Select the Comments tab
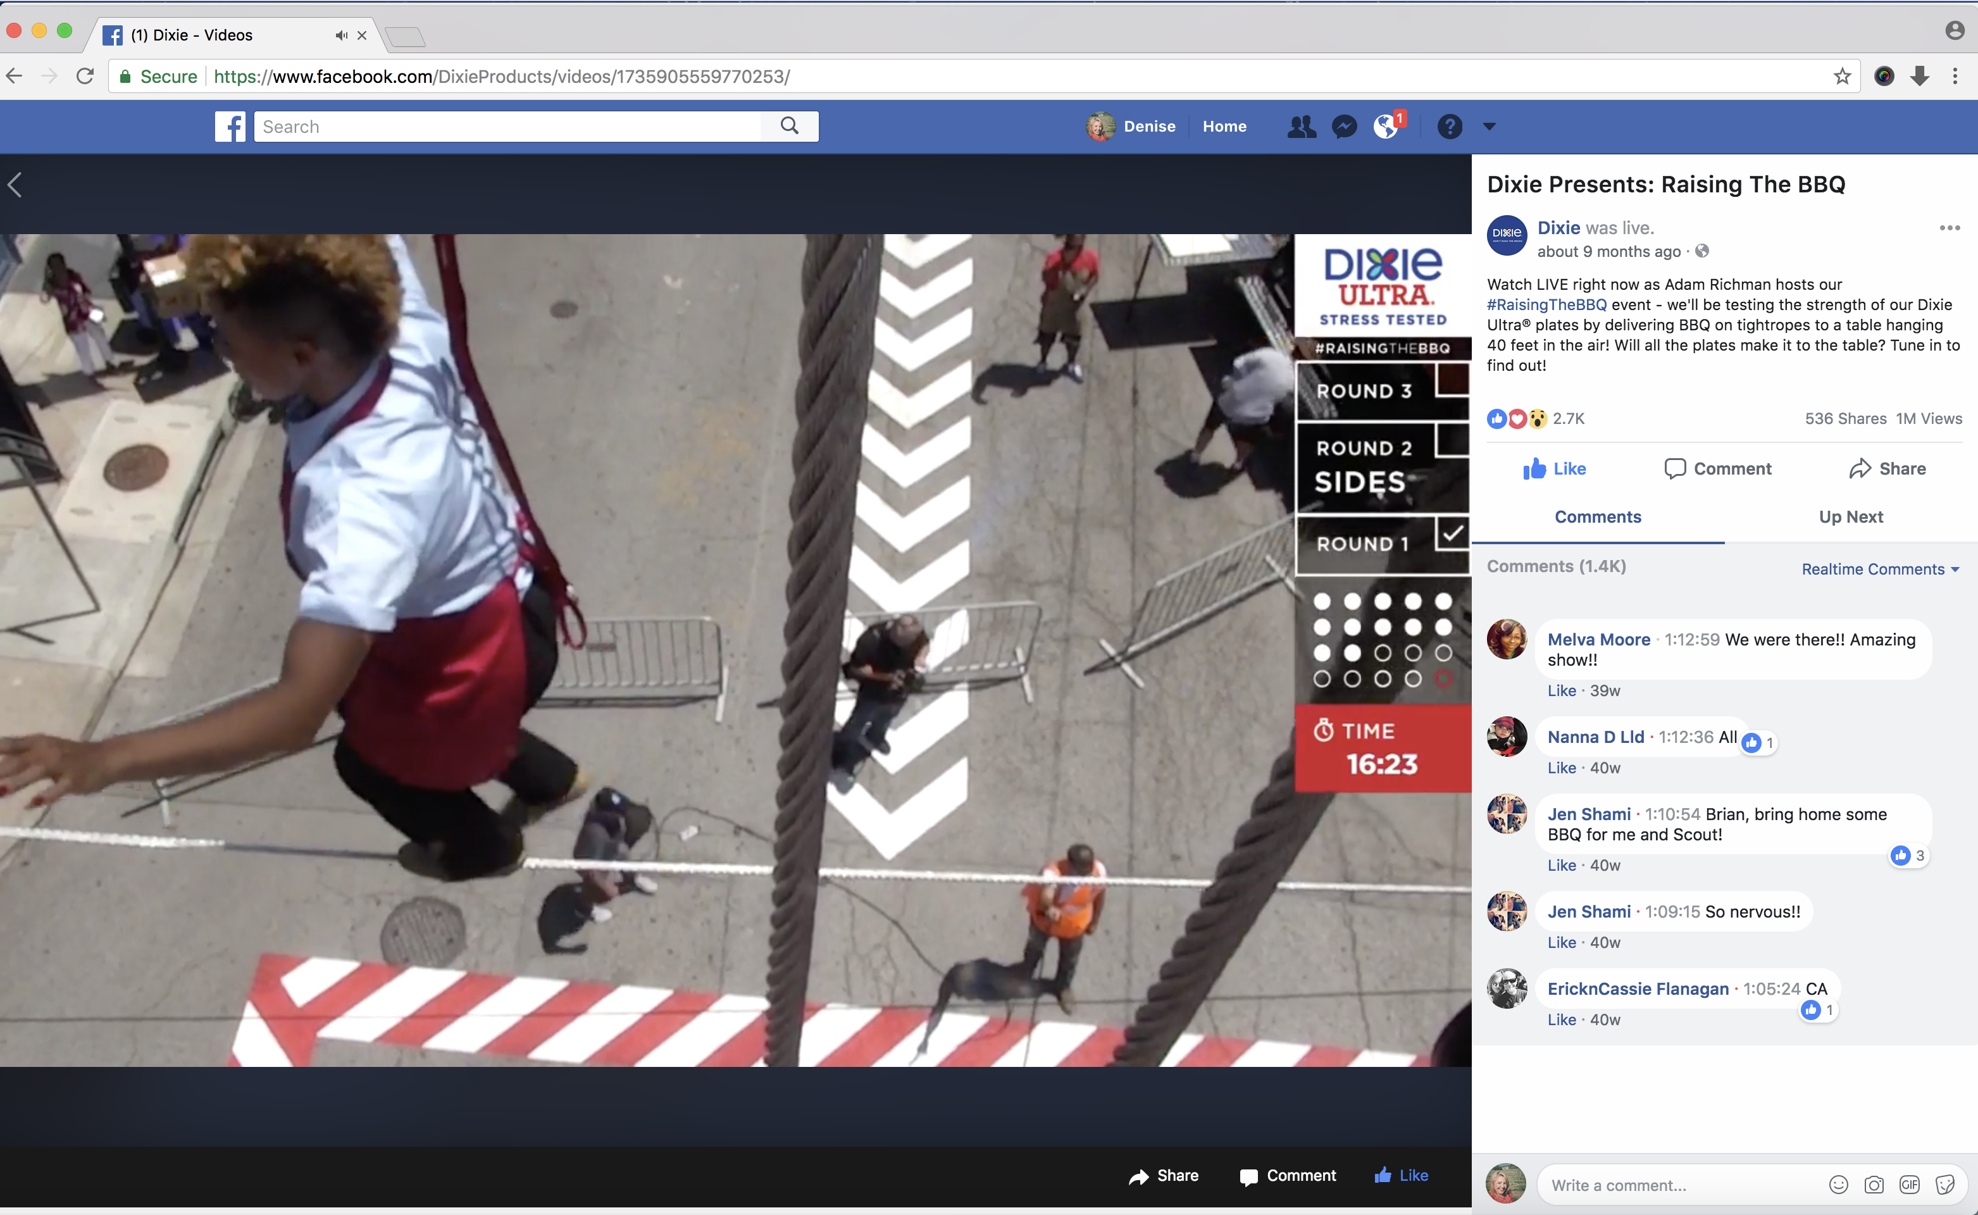The height and width of the screenshot is (1215, 1978). pos(1597,517)
